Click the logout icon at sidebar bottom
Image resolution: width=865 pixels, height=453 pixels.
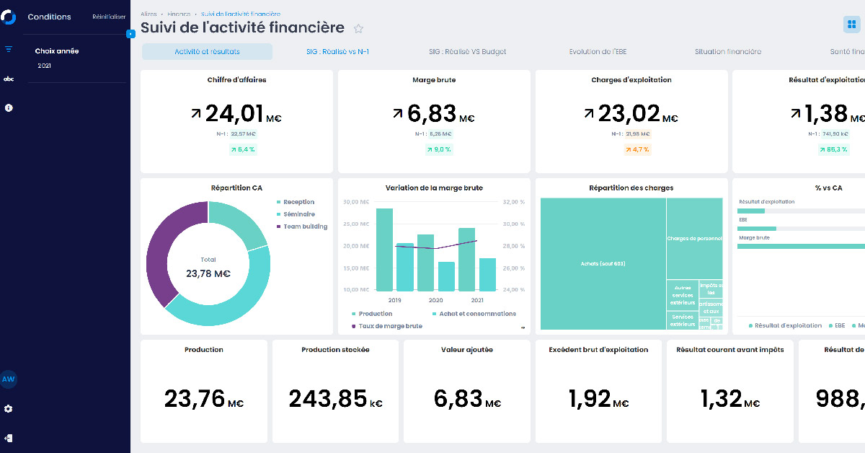9,438
